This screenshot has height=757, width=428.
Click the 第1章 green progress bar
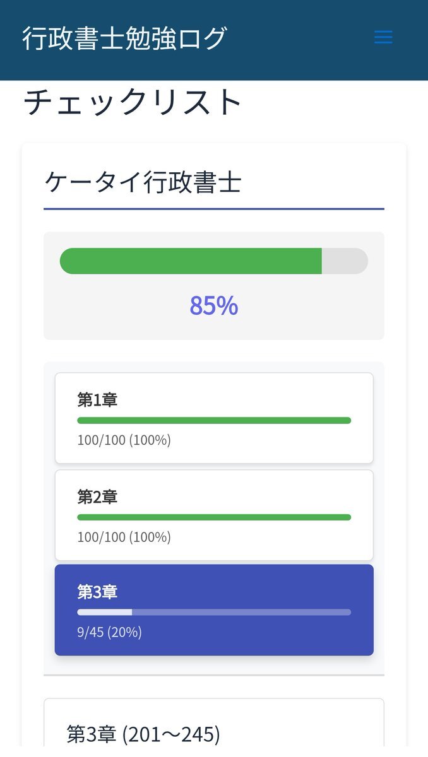[x=214, y=420]
